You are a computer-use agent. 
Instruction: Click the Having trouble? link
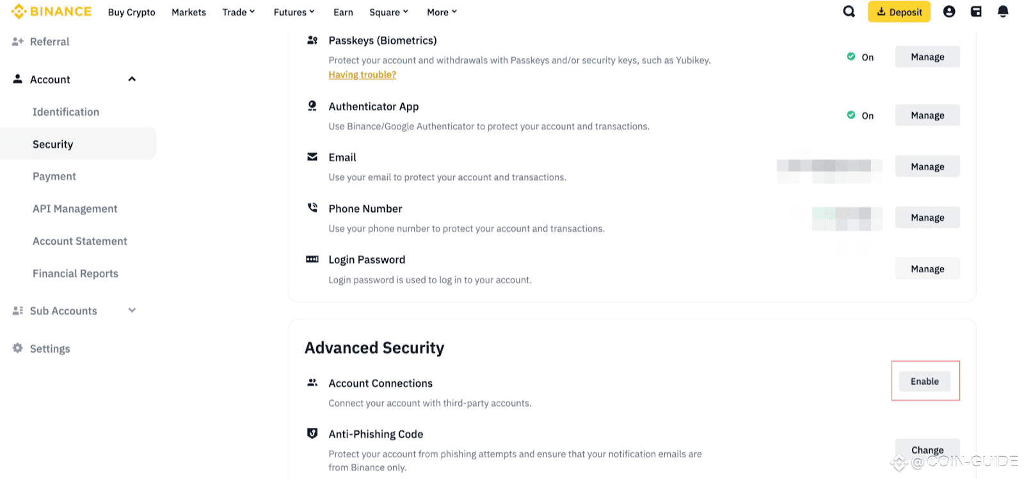click(x=362, y=75)
